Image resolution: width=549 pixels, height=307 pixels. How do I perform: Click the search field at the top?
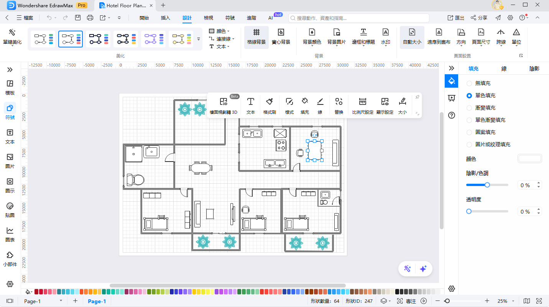pos(358,17)
